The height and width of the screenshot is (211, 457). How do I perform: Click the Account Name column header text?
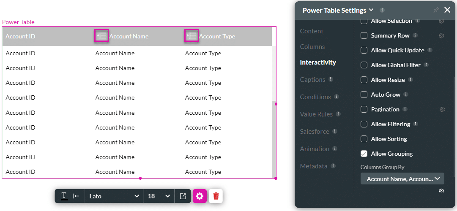[x=129, y=36]
